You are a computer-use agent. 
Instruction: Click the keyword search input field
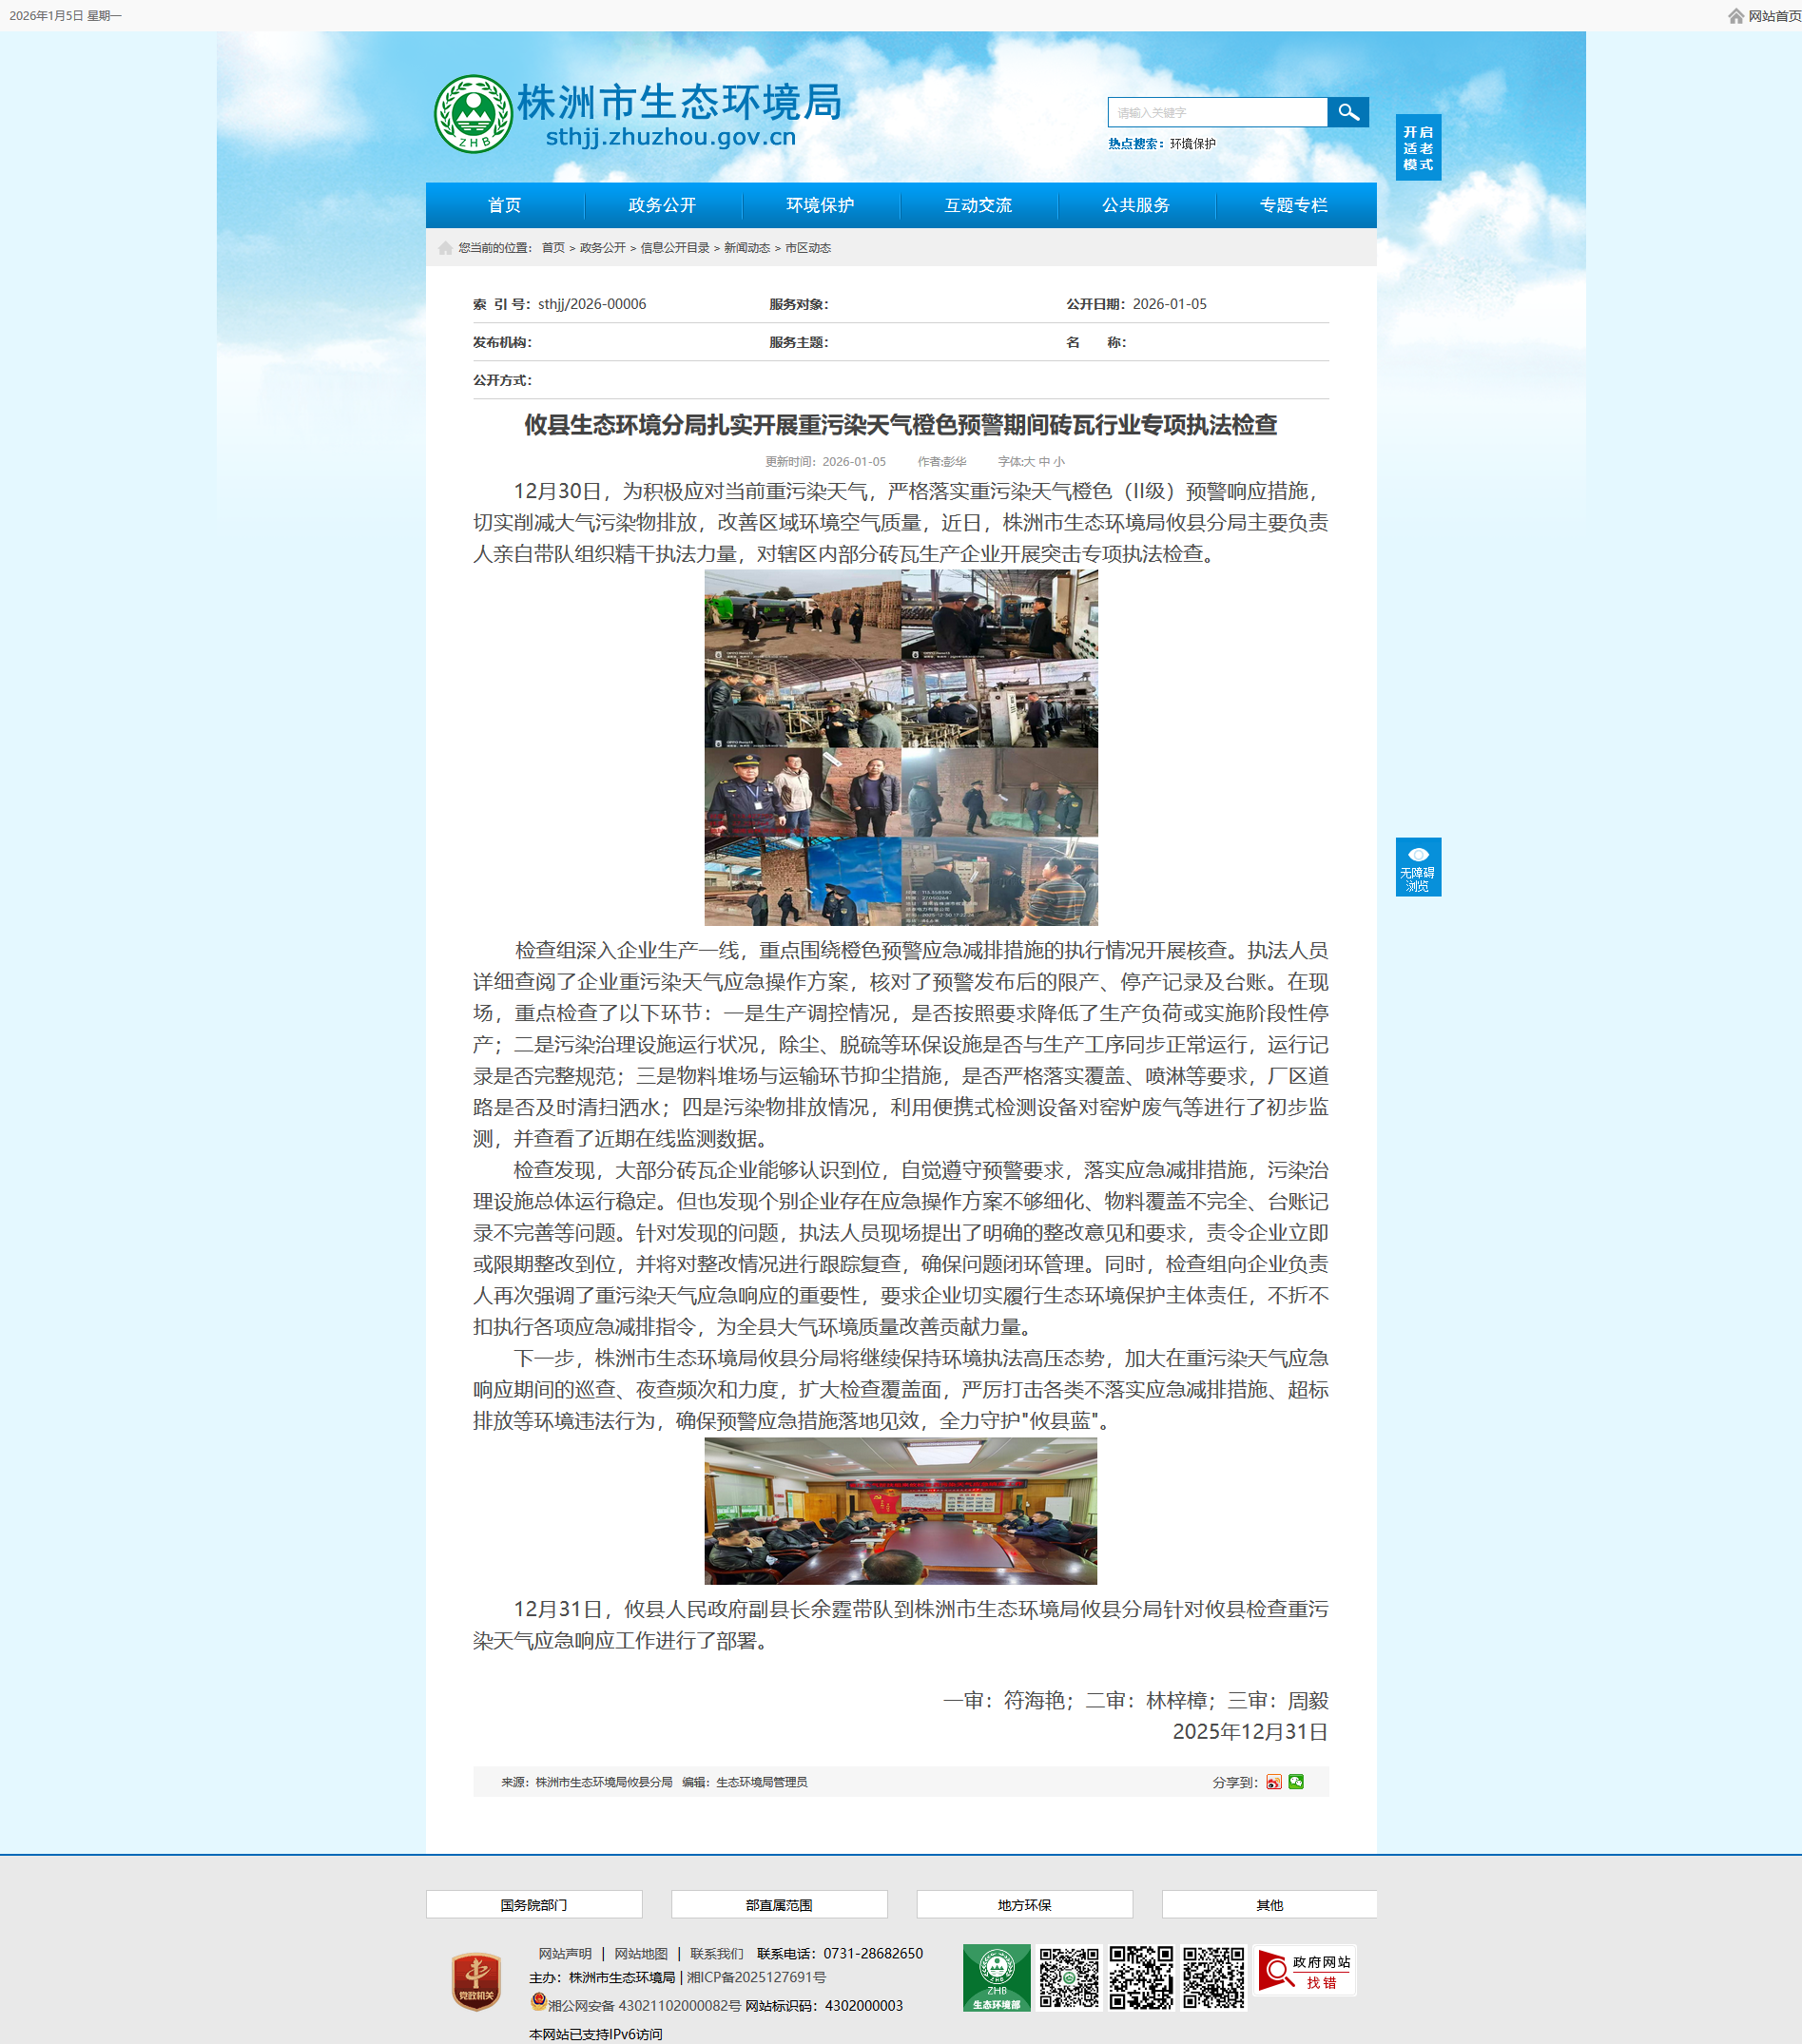[x=1216, y=113]
